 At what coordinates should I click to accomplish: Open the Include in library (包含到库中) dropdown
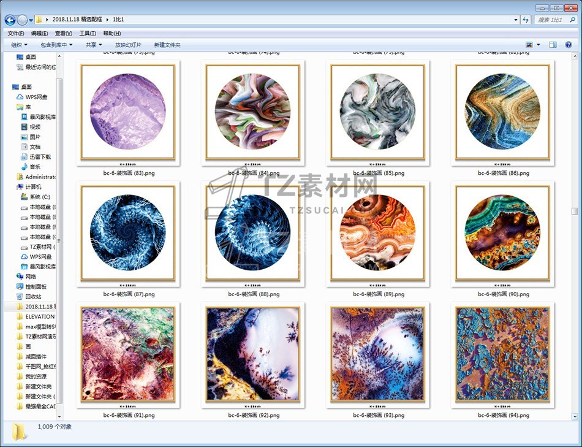click(56, 45)
